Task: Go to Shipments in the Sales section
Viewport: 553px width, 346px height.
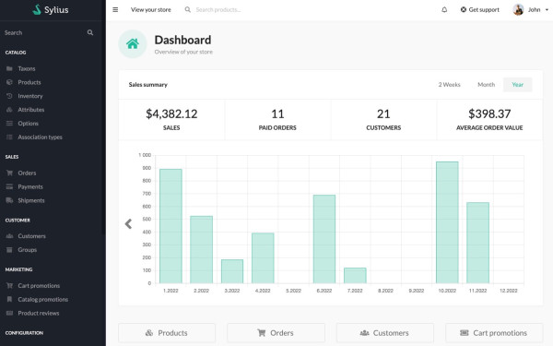Action: [31, 200]
